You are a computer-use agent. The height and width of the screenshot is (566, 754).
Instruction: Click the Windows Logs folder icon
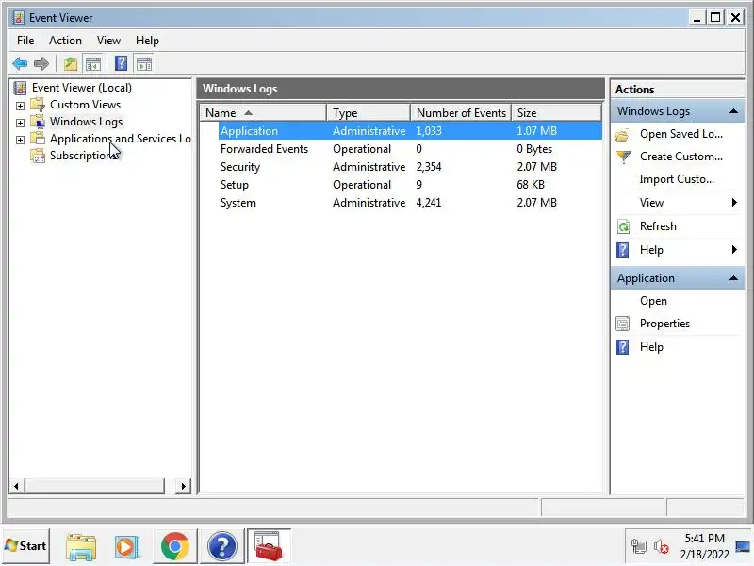point(38,122)
